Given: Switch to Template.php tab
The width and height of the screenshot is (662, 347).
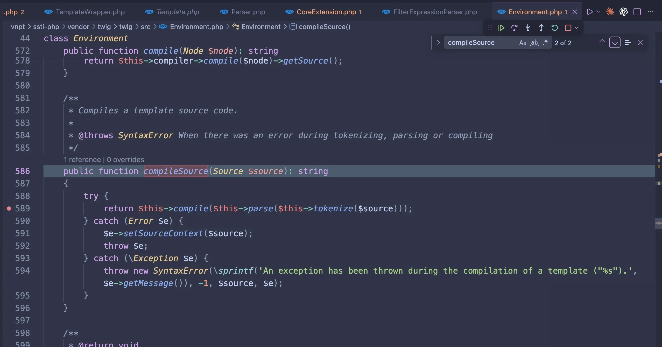Looking at the screenshot, I should coord(178,12).
